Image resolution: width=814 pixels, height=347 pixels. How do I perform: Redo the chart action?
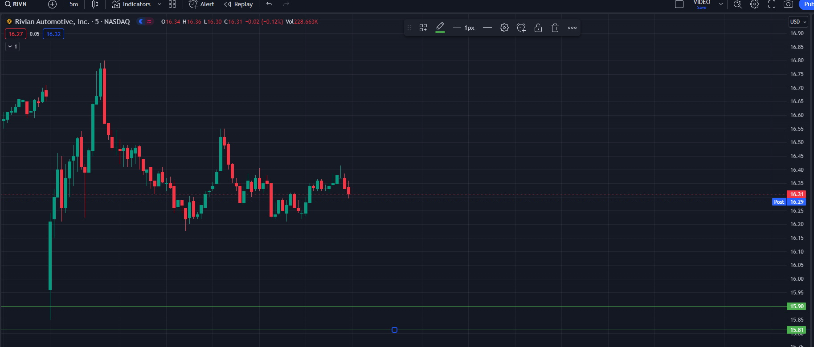[x=286, y=4]
